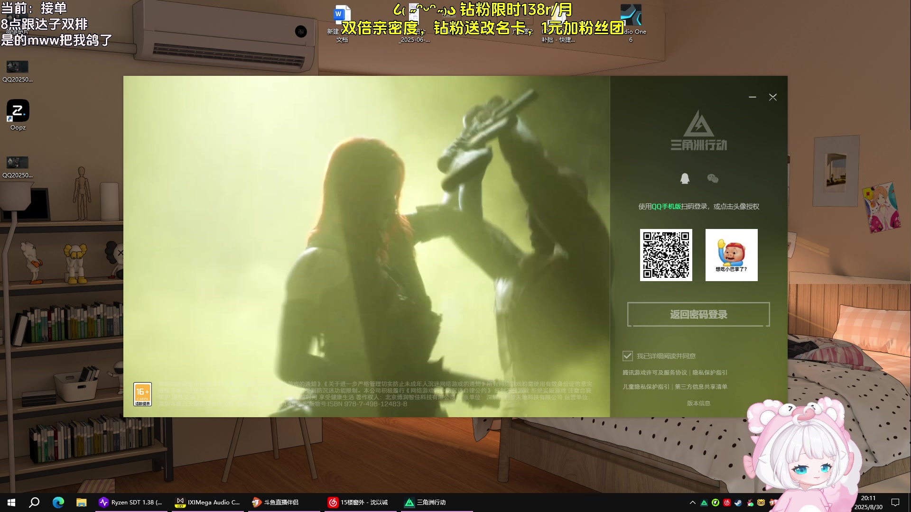Click the green K tray icon
This screenshot has height=512, width=911.
[716, 503]
